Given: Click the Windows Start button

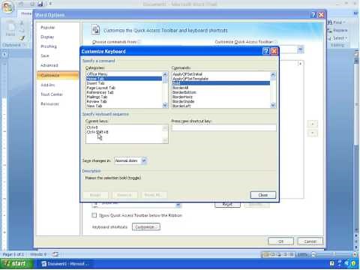Looking at the screenshot, I should [x=16, y=264].
